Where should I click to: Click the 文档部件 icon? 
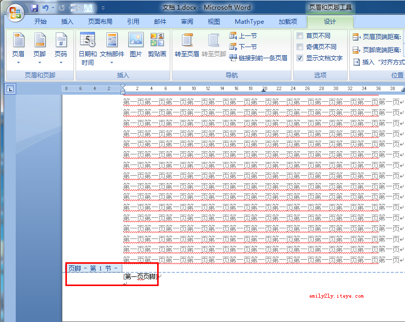[112, 39]
